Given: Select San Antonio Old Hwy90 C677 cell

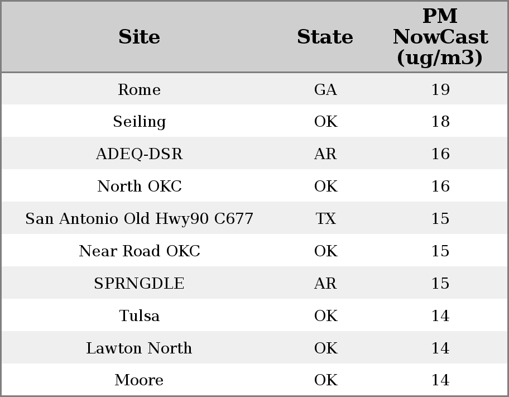Looking at the screenshot, I should click(139, 218).
